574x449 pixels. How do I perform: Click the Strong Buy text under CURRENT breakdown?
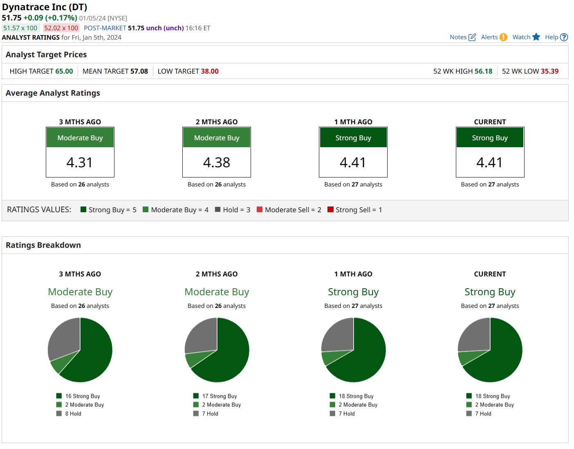[490, 292]
